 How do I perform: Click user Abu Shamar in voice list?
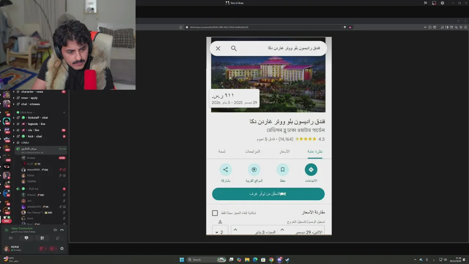(43, 213)
